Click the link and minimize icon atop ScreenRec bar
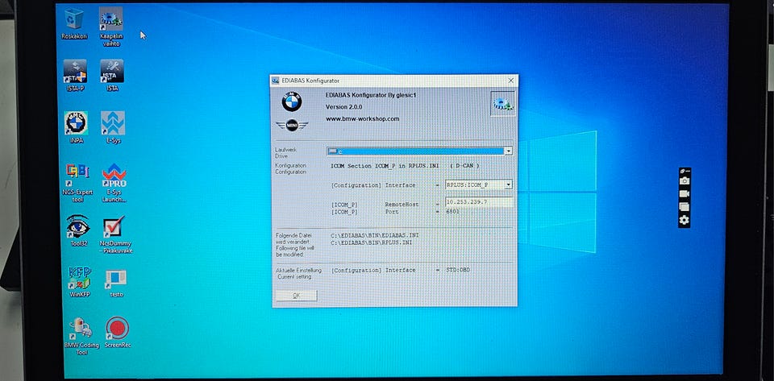 (x=685, y=171)
